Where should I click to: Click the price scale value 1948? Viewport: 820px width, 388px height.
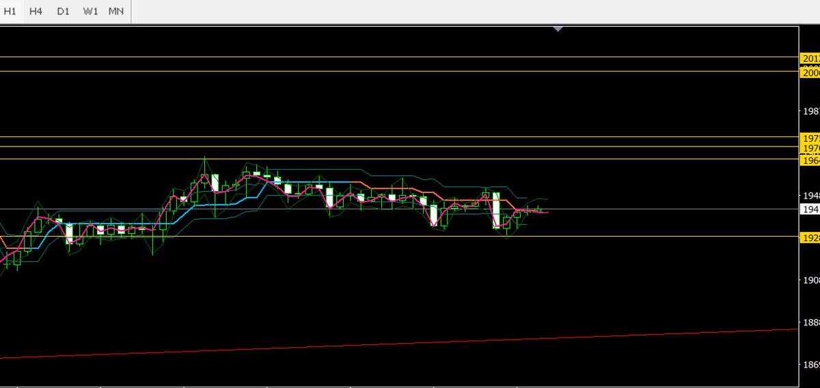point(811,195)
